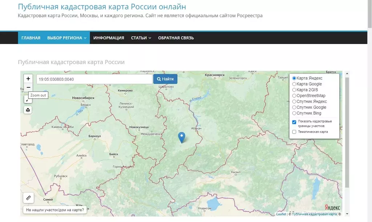Click the Кызыл city label on map
This screenshot has height=222, width=372.
tap(236, 172)
